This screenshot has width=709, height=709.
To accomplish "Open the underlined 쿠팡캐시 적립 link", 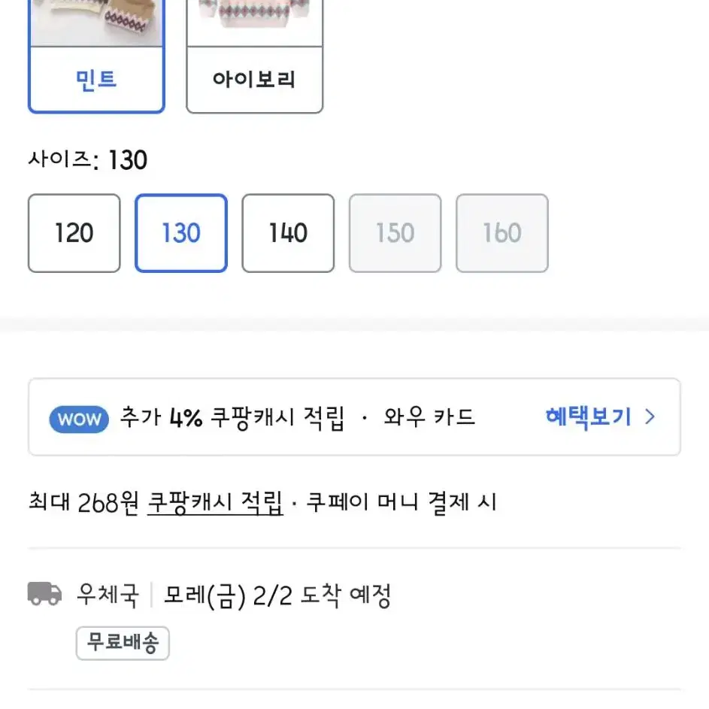I will [x=215, y=503].
